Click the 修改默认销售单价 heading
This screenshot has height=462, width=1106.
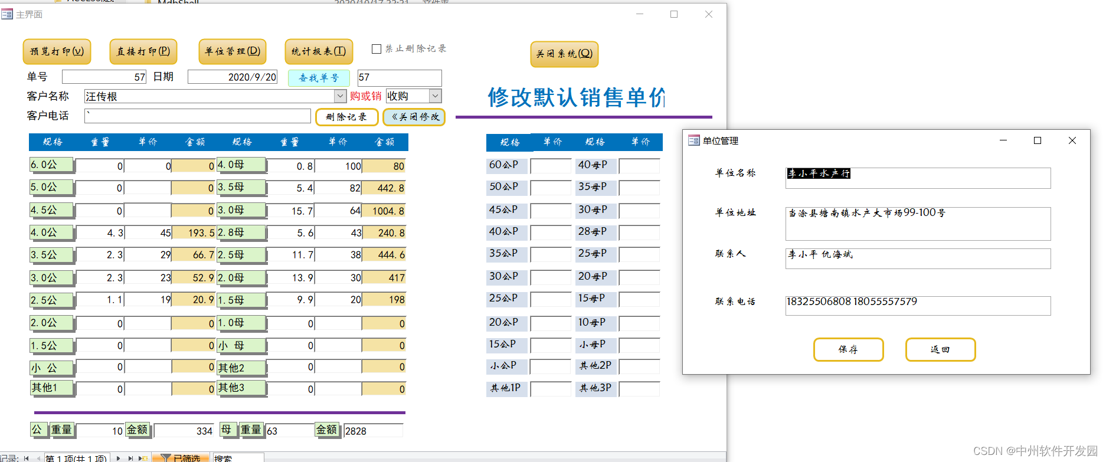577,97
